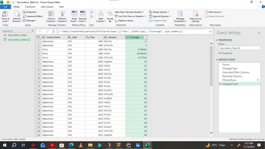This screenshot has height=149, width=265.
Task: Delete the Changed Type1 step
Action: coord(221,84)
